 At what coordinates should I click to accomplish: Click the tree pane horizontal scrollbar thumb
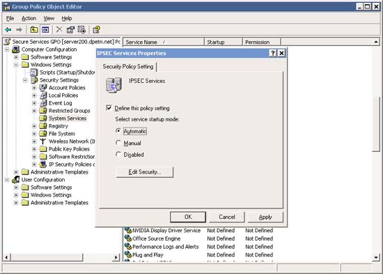(47, 257)
